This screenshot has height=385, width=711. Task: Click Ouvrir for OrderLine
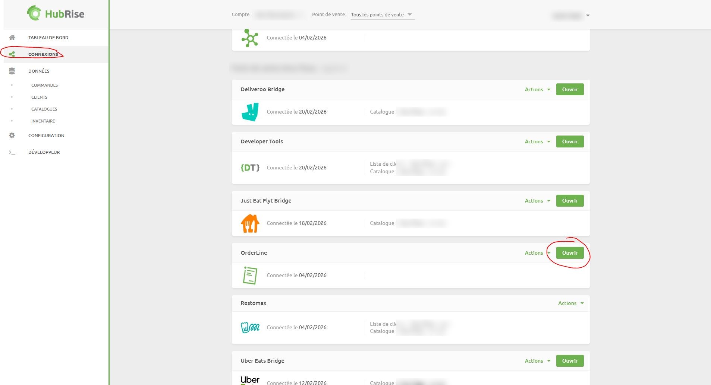pos(570,253)
